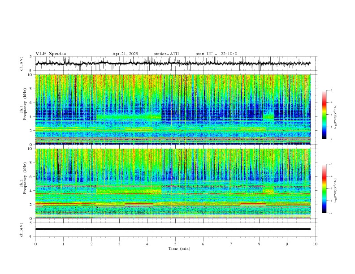Select the ch.2 colorbar "log(PSD)(V²/Hz)" label
355x274 pixels.
[336, 191]
